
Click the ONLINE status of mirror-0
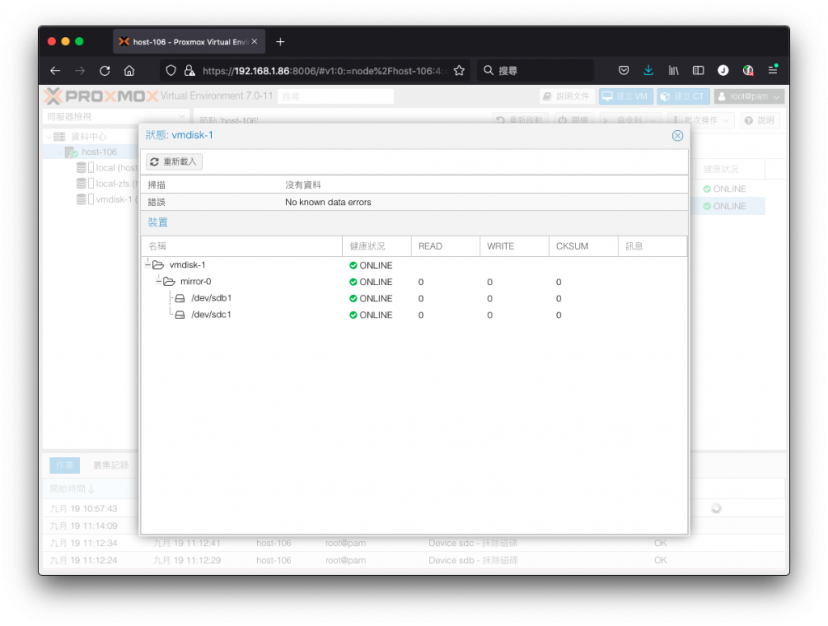(x=370, y=282)
